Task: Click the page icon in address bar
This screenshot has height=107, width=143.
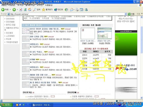Action: click(9, 14)
